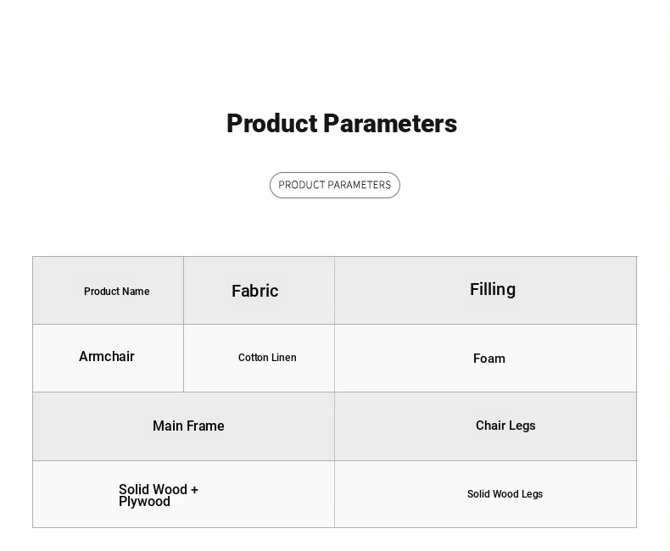Viewport: 670px width, 551px height.
Task: Click the word Plywood in the table
Action: click(x=144, y=502)
